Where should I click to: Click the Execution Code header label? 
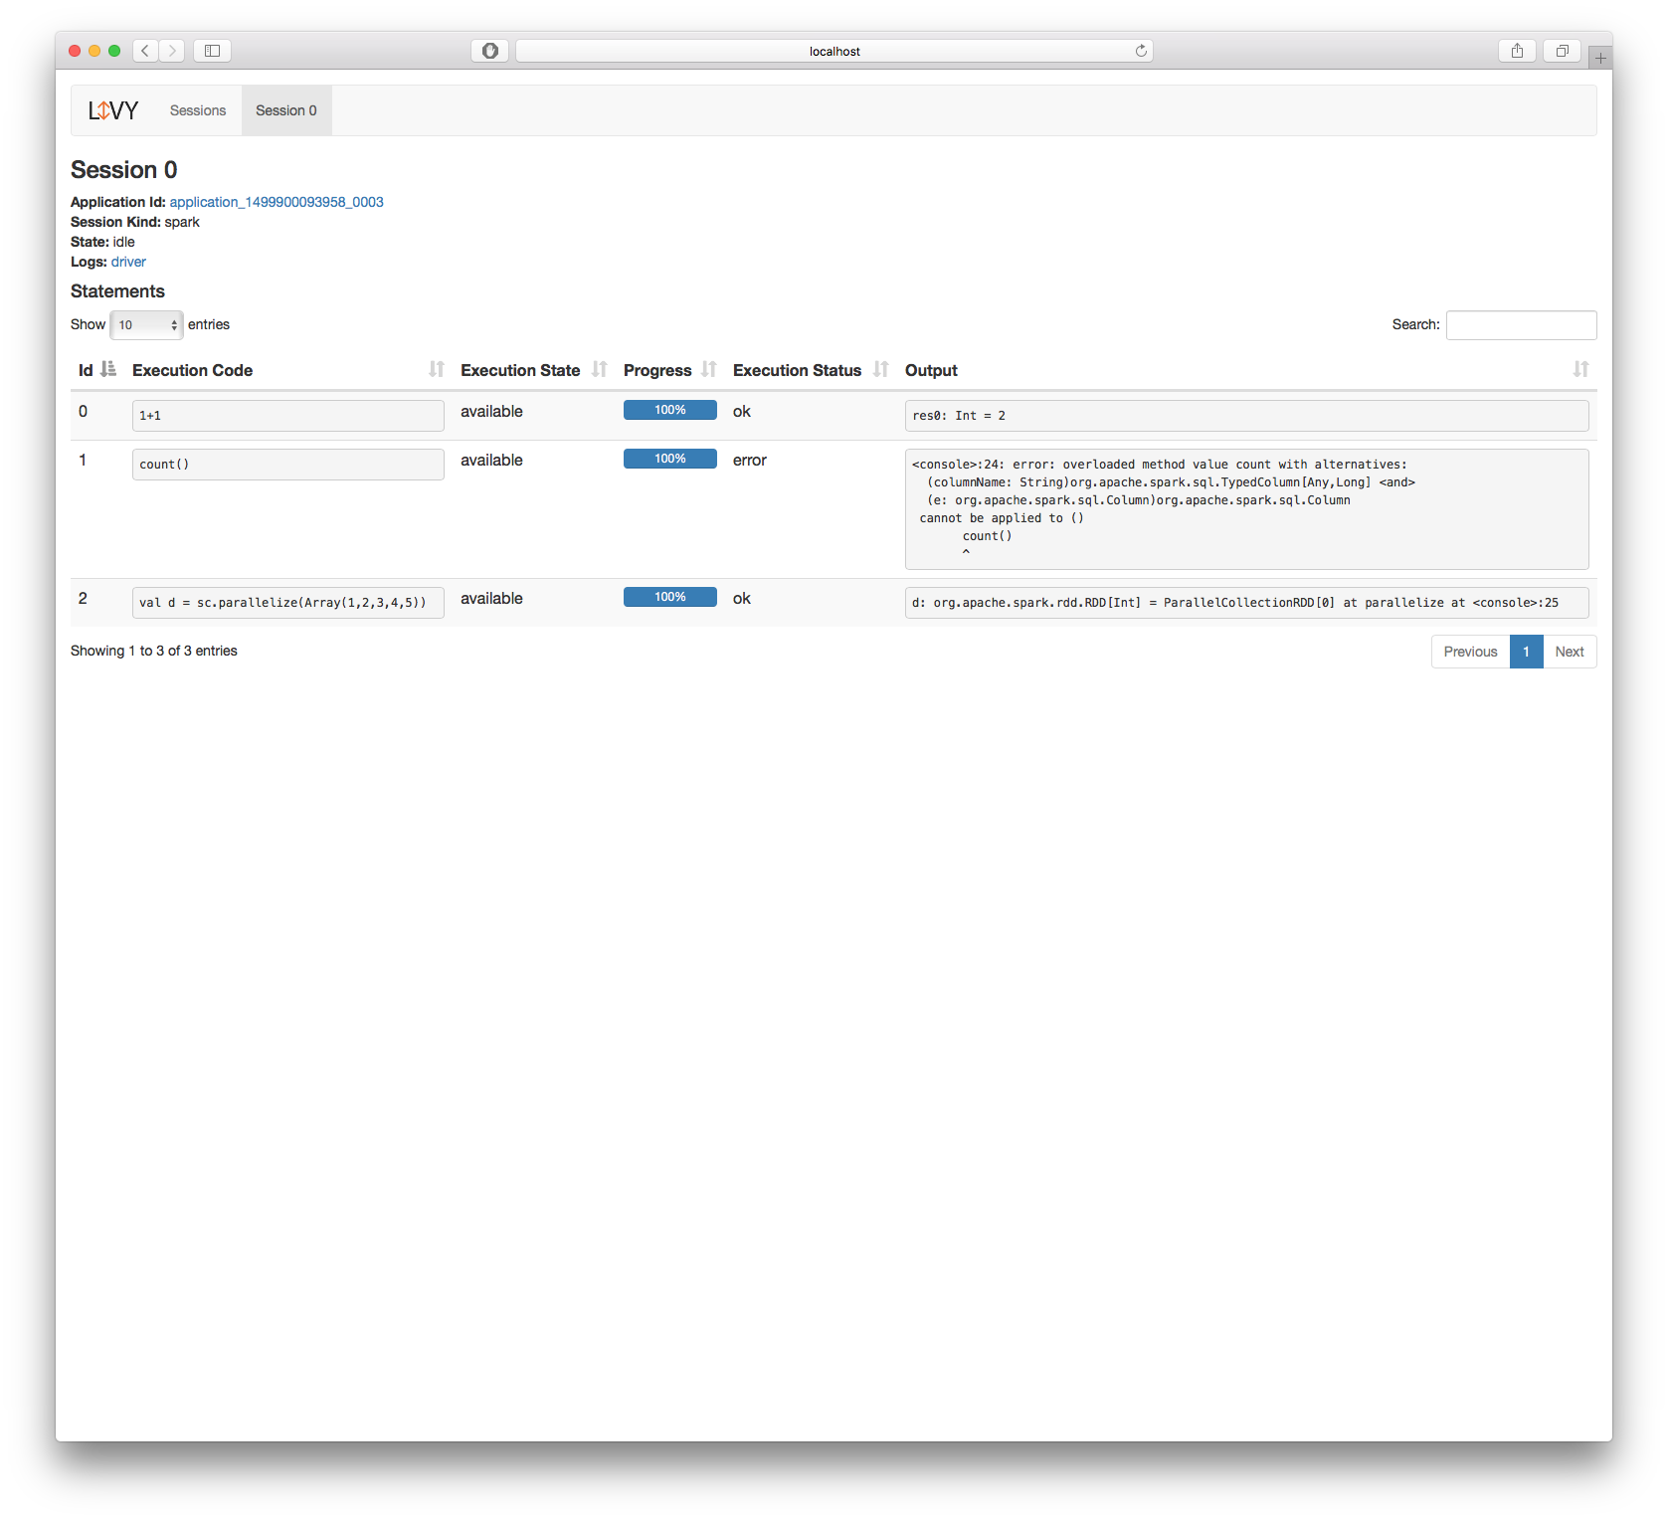tap(192, 370)
